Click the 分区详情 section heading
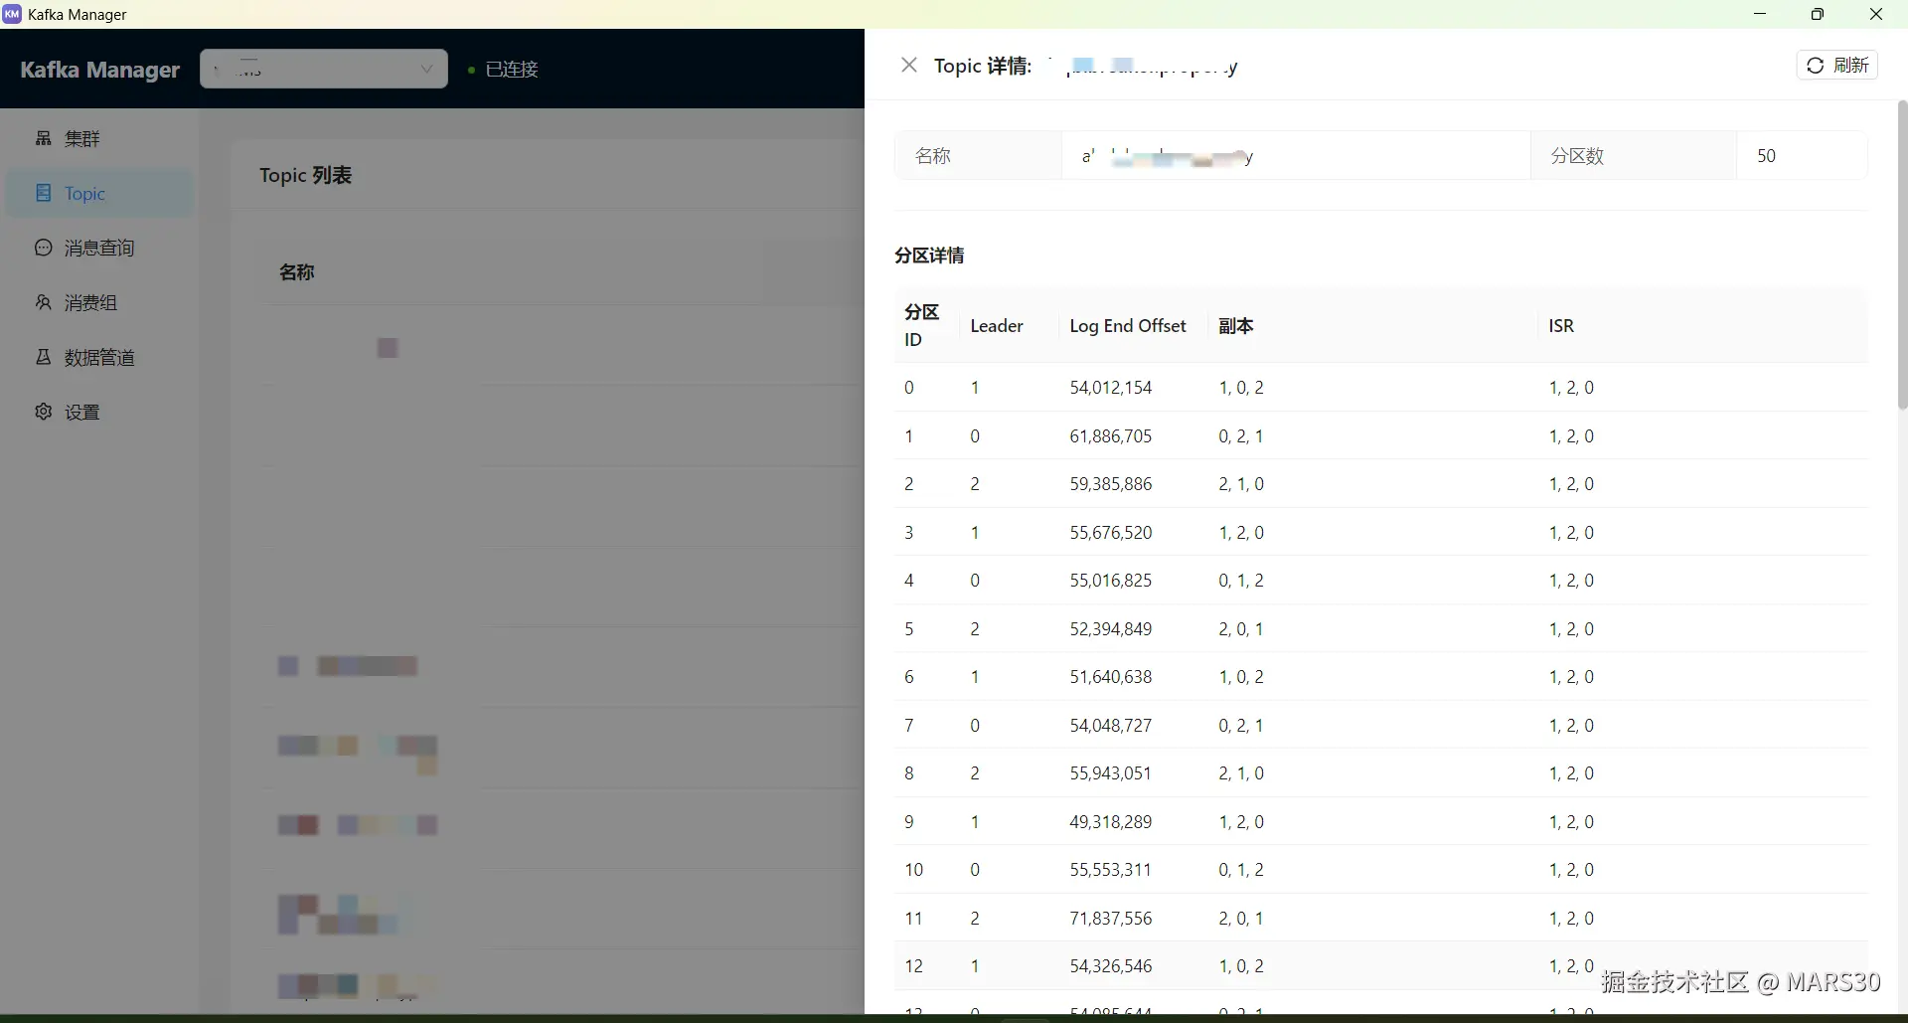Viewport: 1908px width, 1023px height. [929, 256]
